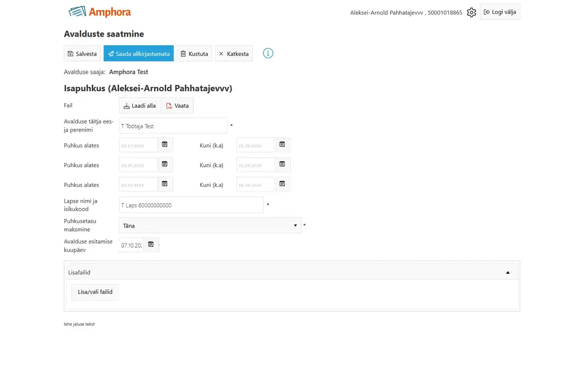
Task: Focus the Avalduse täitja ees- ja perenimi field
Action: click(x=173, y=126)
